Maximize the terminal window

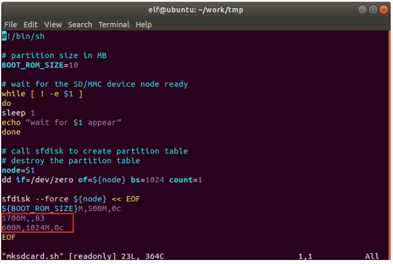pos(373,10)
